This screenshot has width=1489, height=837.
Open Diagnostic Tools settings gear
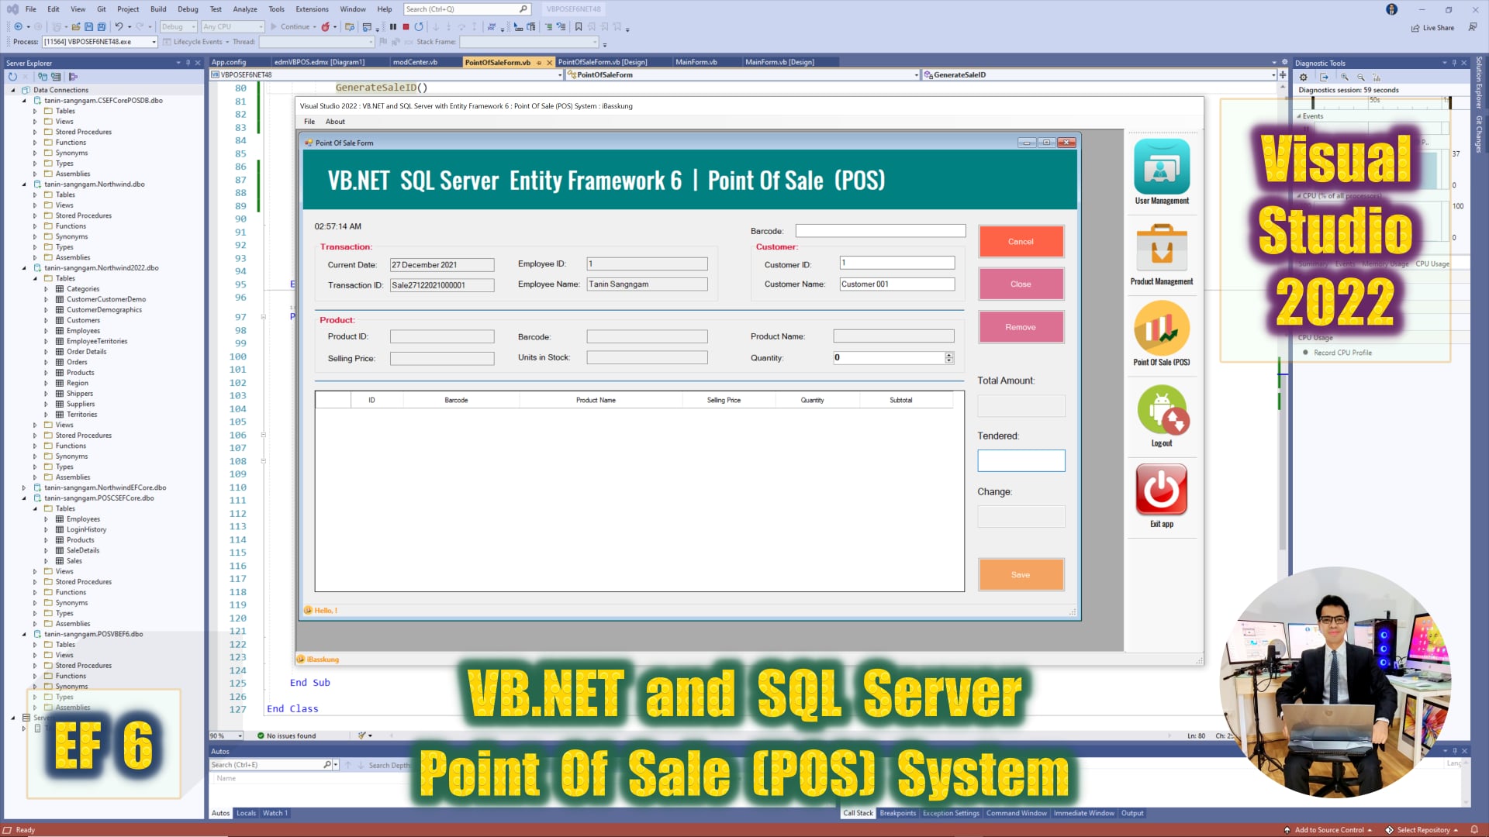tap(1304, 77)
